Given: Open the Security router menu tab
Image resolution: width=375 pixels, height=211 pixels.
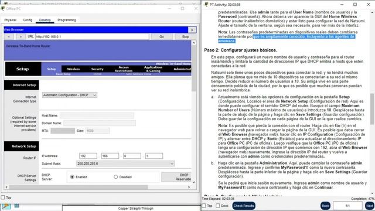Looking at the screenshot, I should pyautogui.click(x=97, y=69).
